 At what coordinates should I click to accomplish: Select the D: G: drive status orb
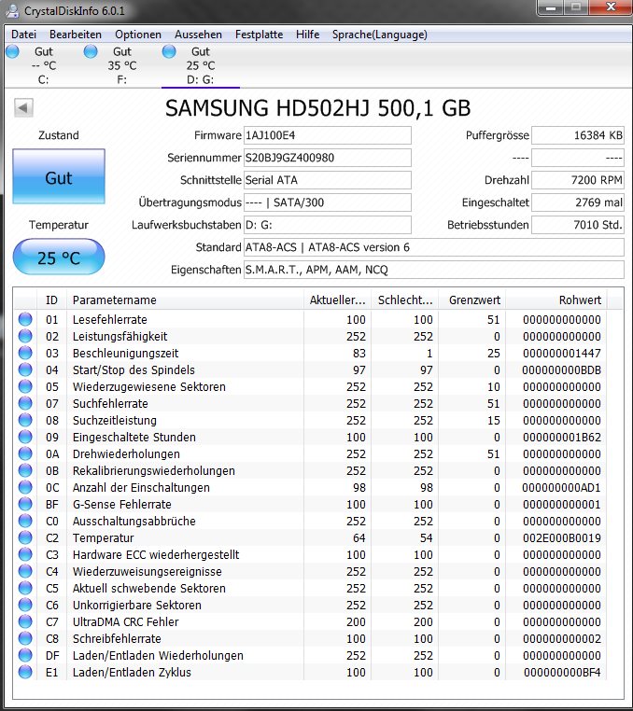169,51
